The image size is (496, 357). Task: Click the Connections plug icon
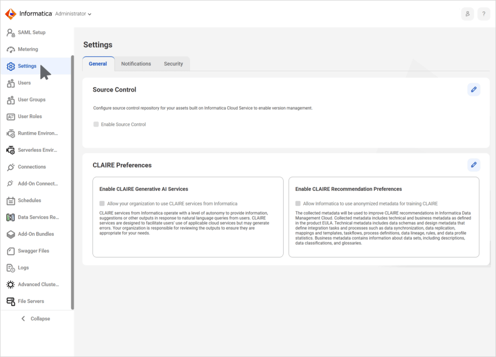[11, 167]
